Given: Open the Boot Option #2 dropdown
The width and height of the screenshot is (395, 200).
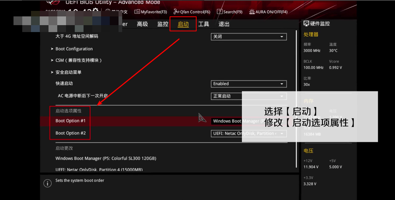Looking at the screenshot, I should [x=248, y=134].
